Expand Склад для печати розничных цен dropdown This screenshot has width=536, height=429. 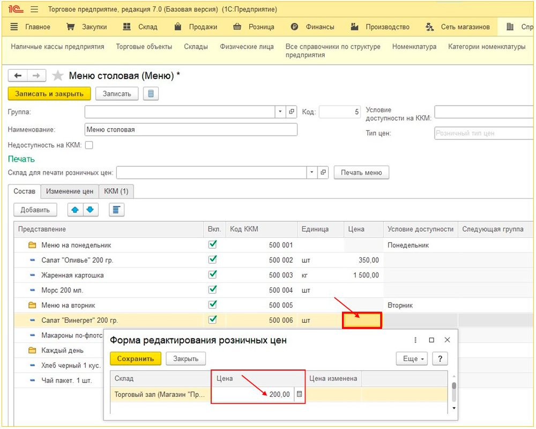312,172
